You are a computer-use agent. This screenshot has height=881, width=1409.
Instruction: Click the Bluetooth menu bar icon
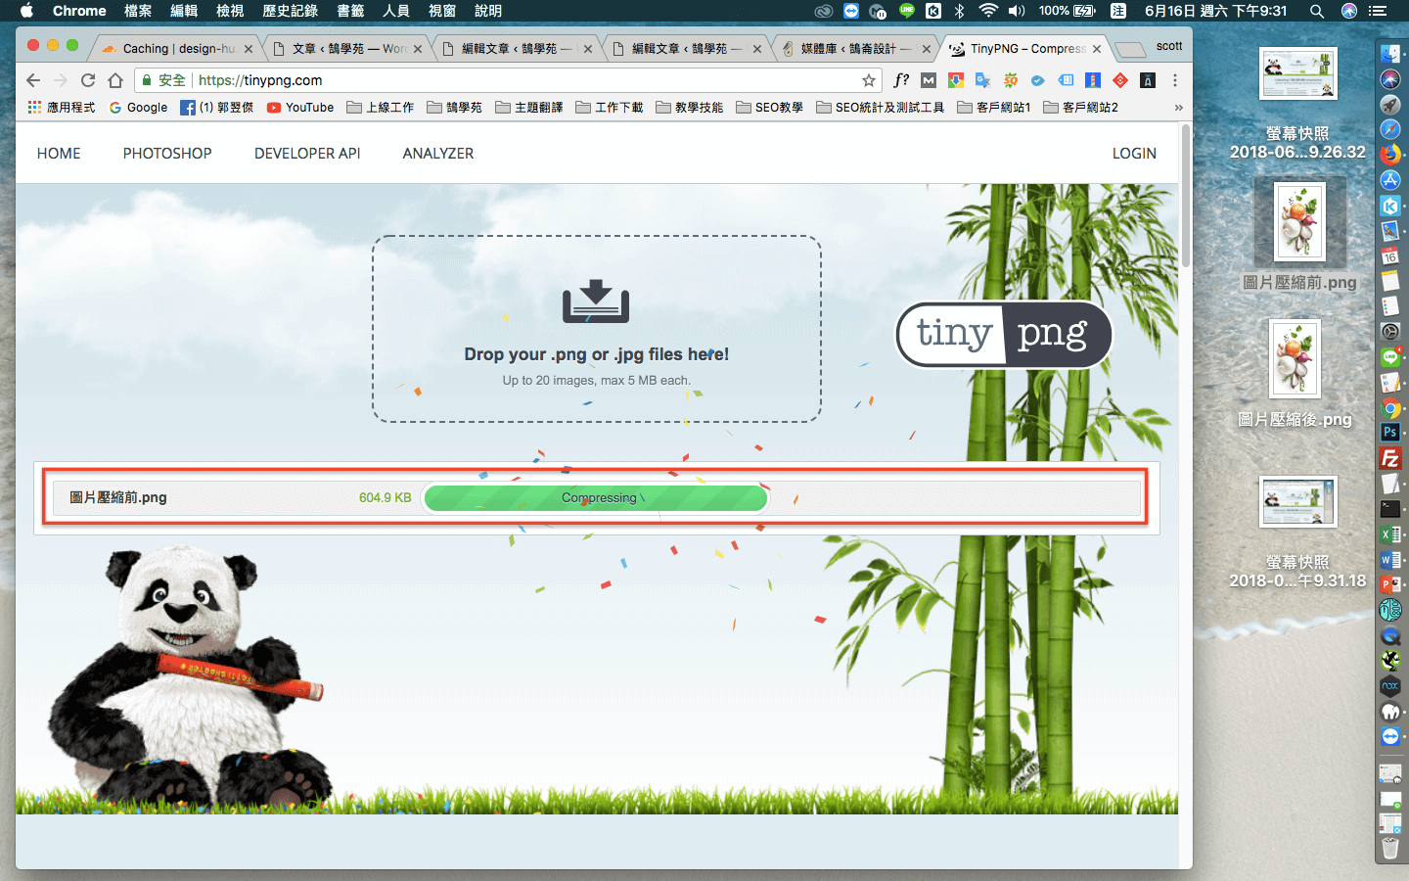click(x=960, y=11)
